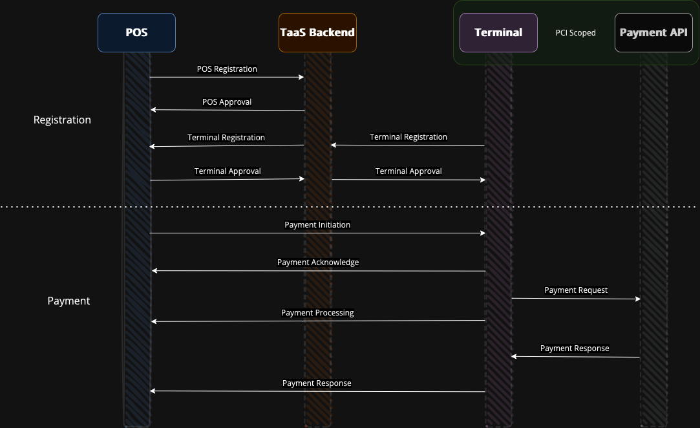Click Terminal Registration label from backend to POS
The width and height of the screenshot is (700, 428).
226,138
